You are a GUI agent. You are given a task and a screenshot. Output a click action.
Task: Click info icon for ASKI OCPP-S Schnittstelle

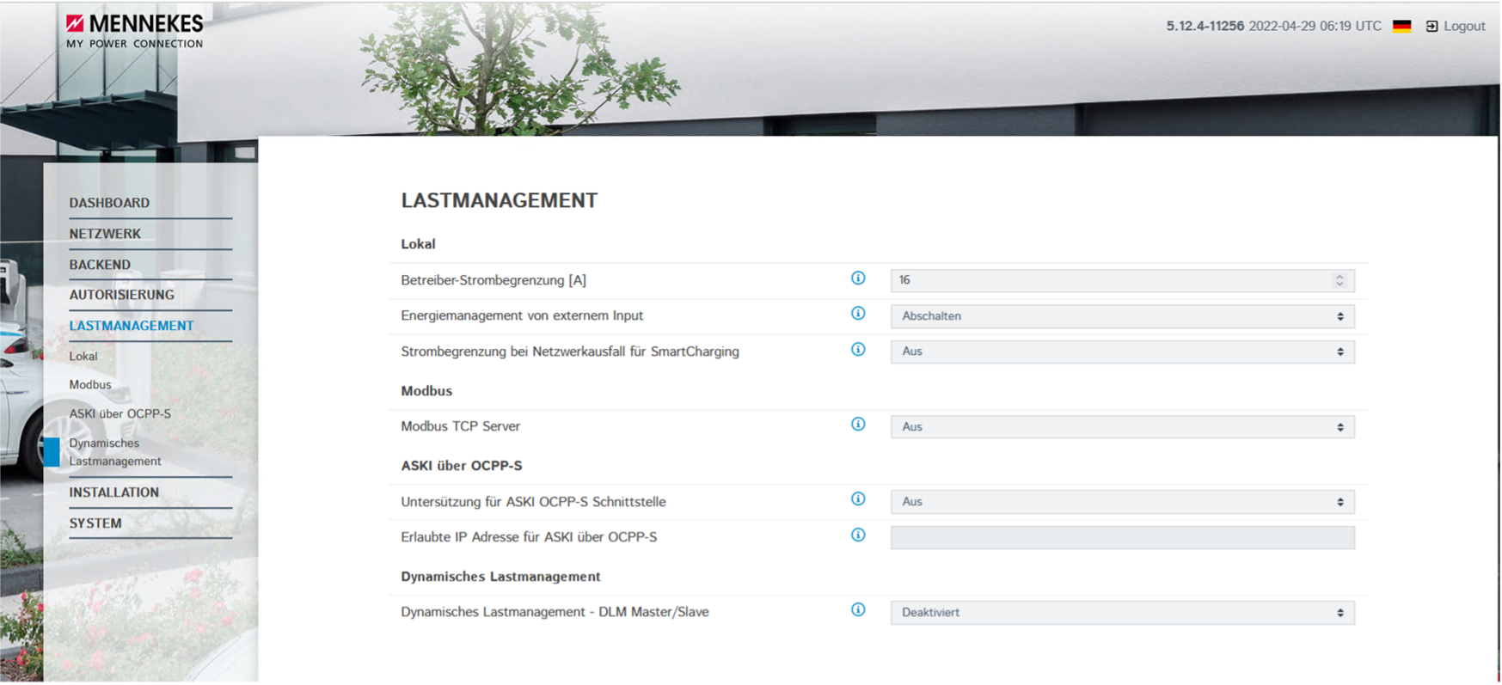pyautogui.click(x=857, y=499)
